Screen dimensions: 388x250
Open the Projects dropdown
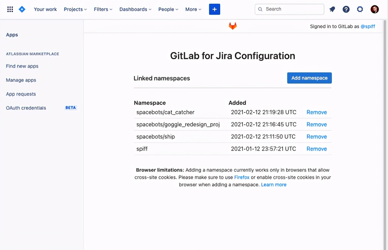coord(75,9)
